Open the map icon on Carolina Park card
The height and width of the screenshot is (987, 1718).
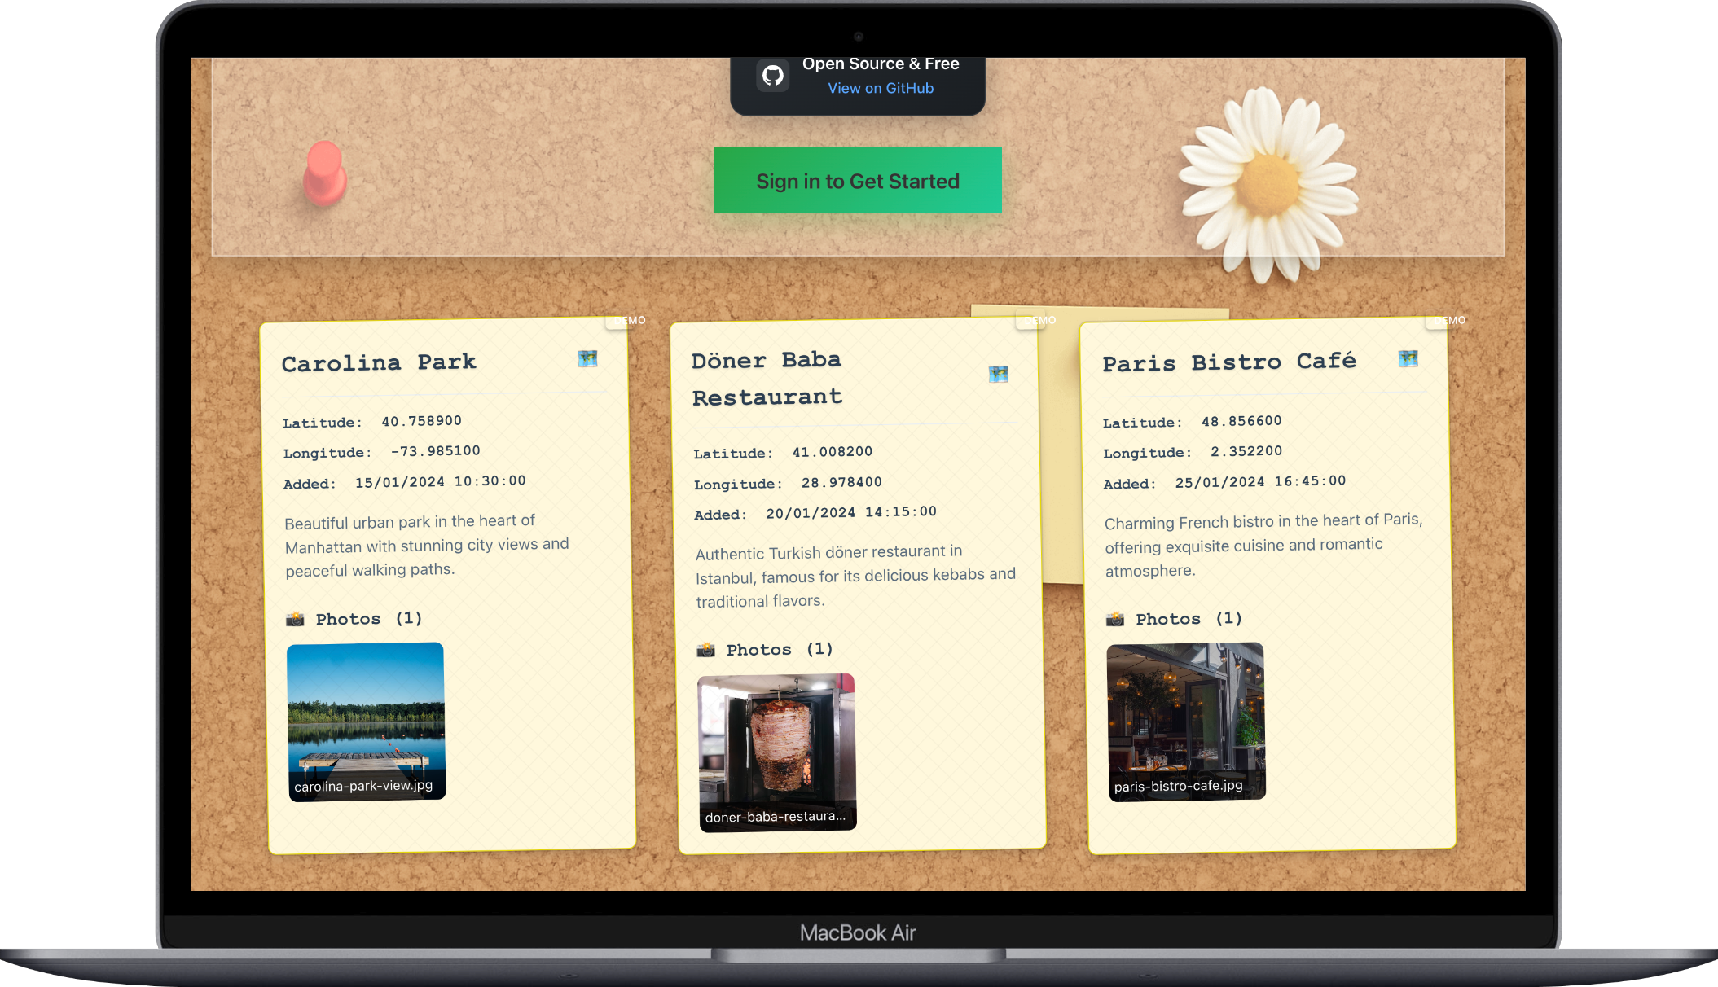pos(588,358)
